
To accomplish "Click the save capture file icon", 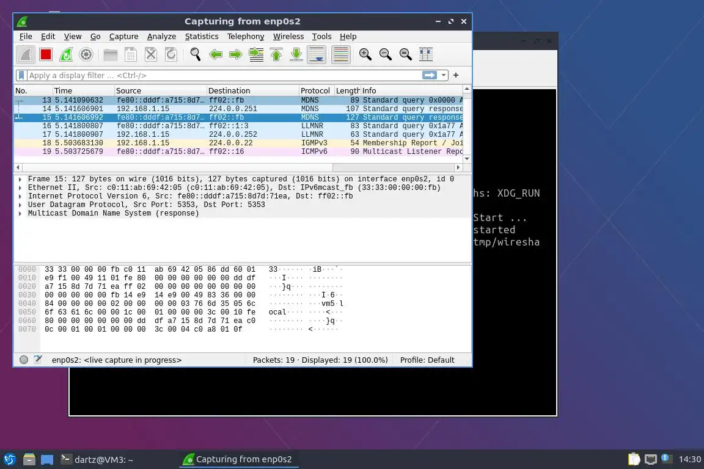I will [131, 55].
